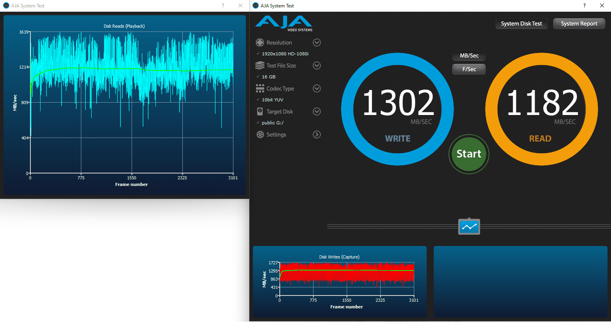Click the Disk Writes (Capture) graph
Image resolution: width=611 pixels, height=322 pixels.
[340, 282]
